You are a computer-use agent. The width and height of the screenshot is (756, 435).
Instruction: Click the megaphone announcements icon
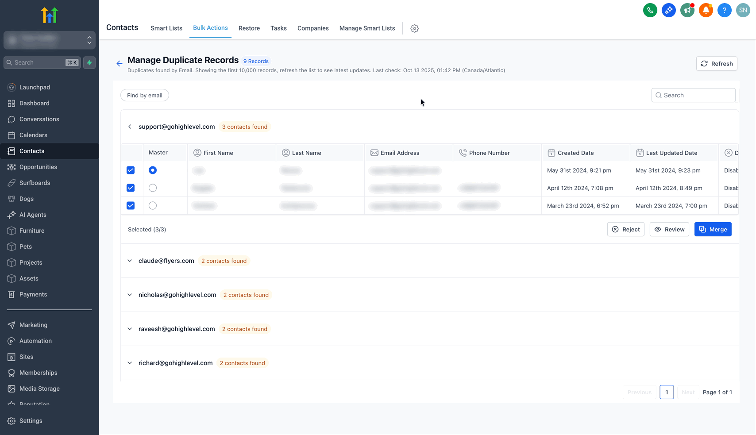click(687, 10)
